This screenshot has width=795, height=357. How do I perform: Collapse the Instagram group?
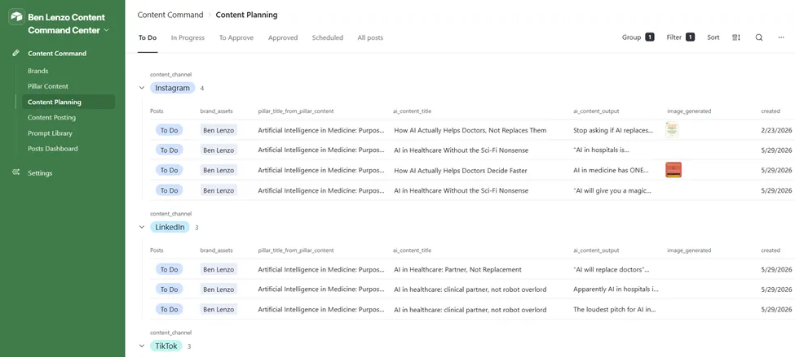142,88
